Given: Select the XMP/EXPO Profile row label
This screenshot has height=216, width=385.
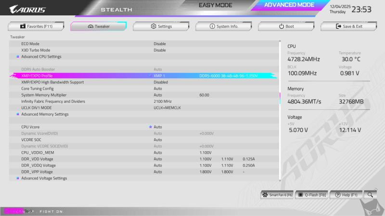Looking at the screenshot, I should pos(37,76).
